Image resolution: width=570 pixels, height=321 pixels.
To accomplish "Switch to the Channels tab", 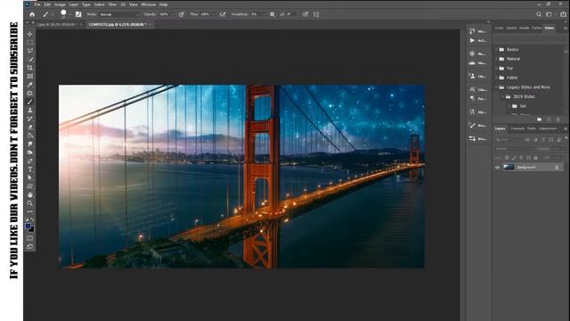I will [517, 128].
